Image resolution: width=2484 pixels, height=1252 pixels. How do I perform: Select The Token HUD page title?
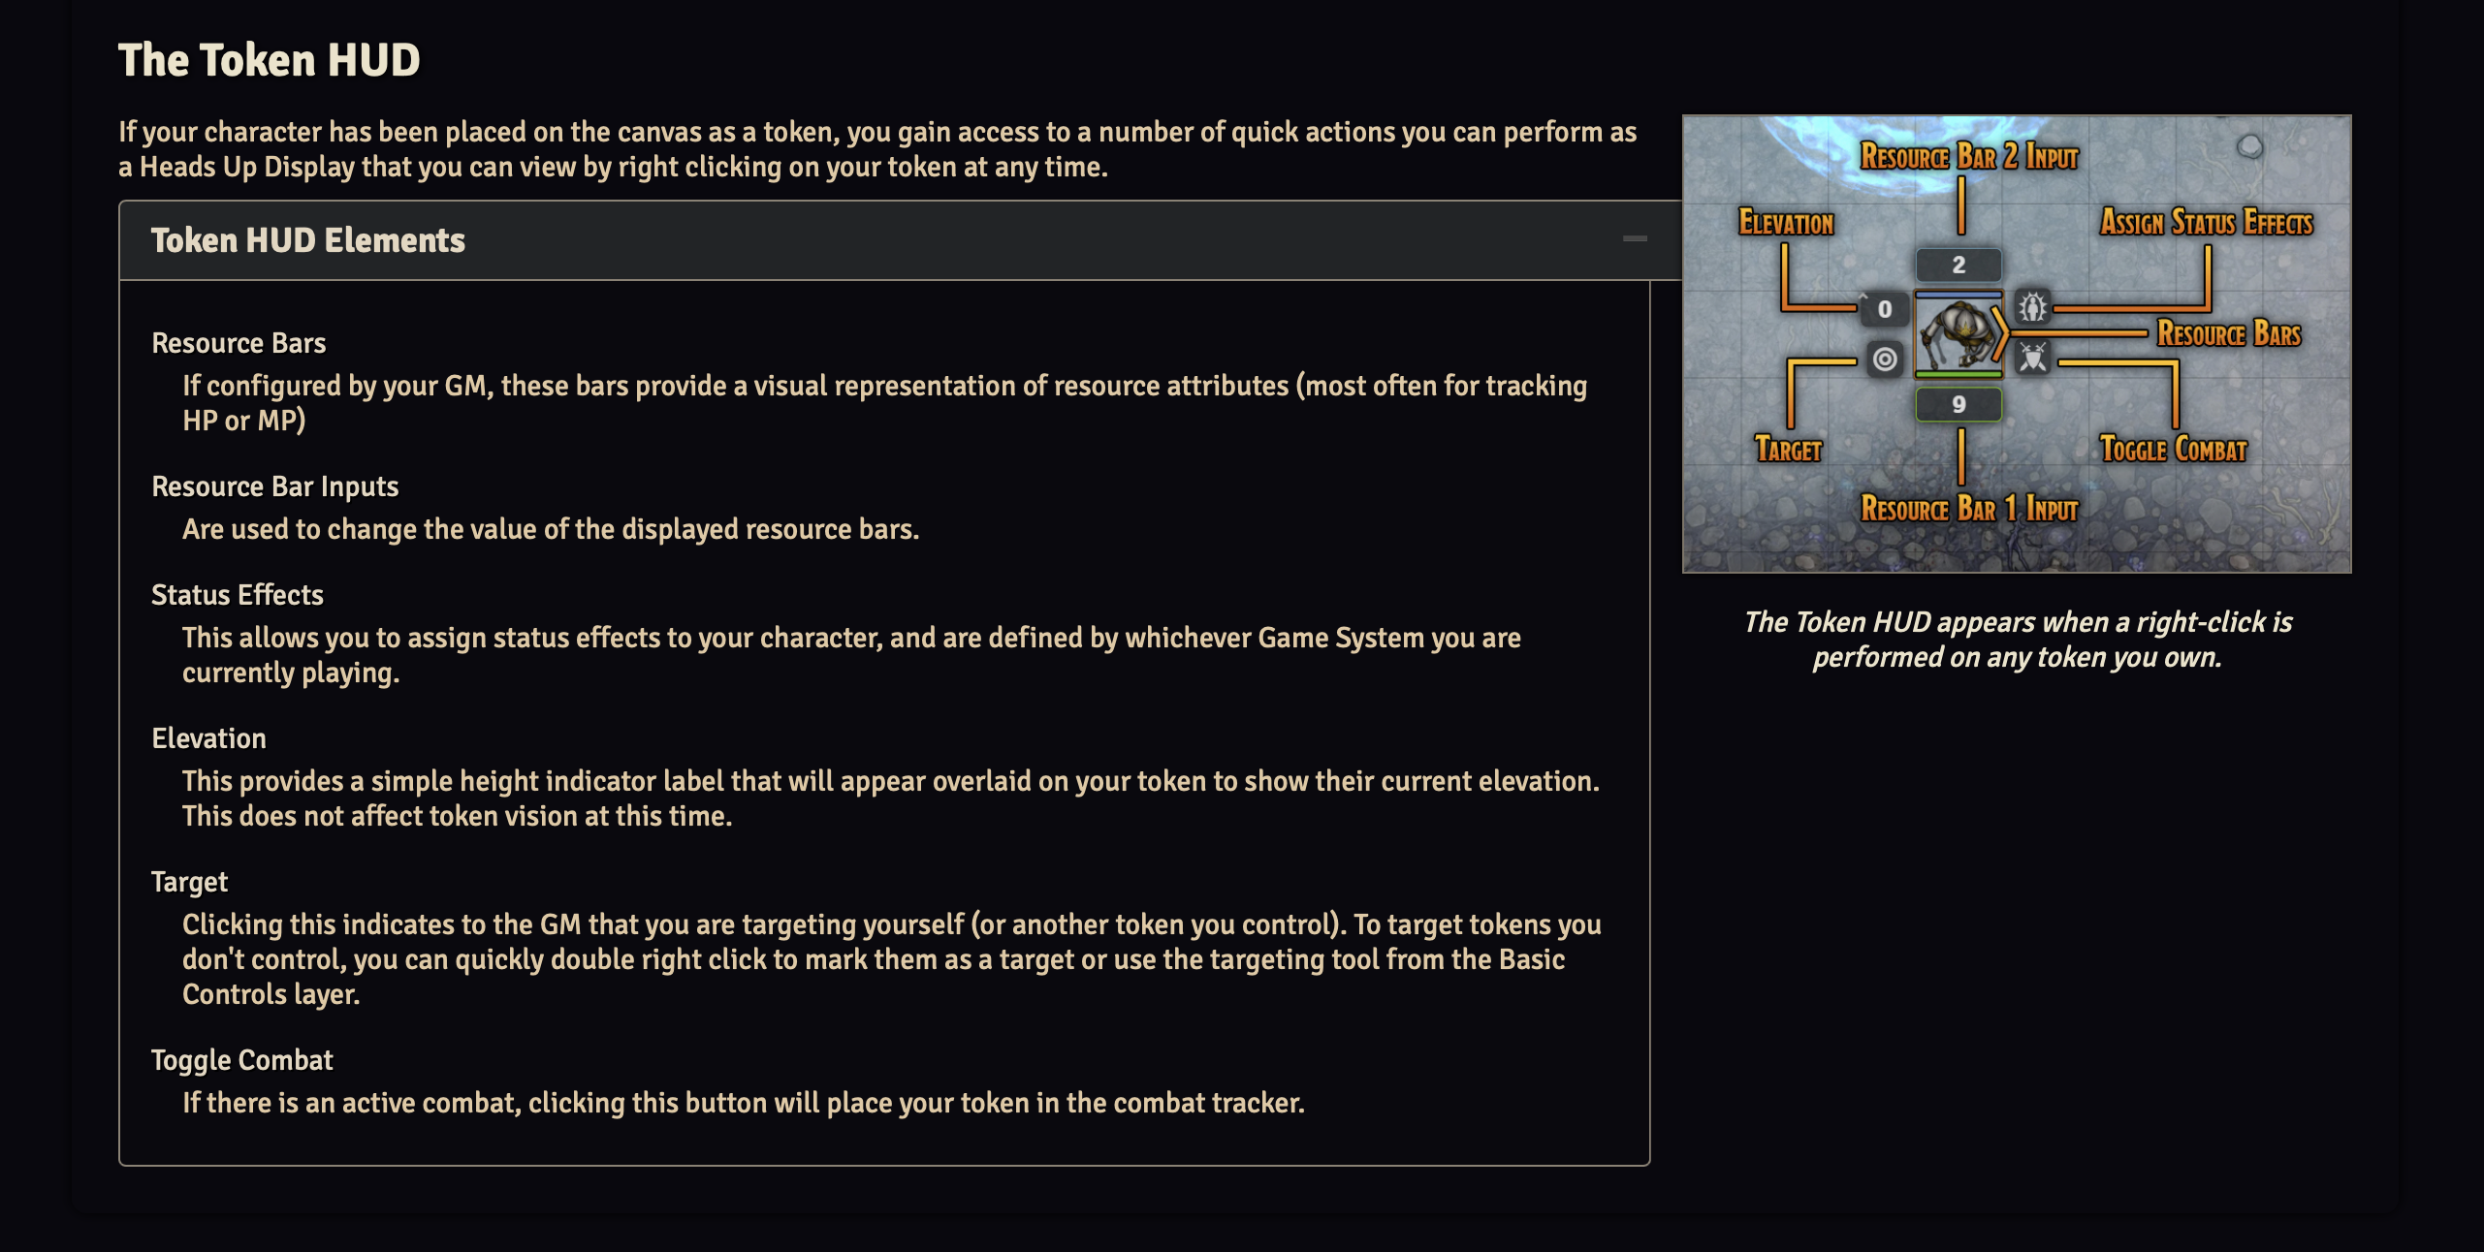click(270, 58)
